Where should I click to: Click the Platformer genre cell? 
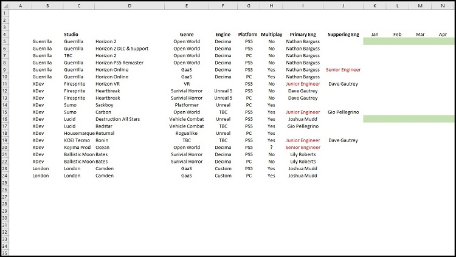tap(187, 105)
